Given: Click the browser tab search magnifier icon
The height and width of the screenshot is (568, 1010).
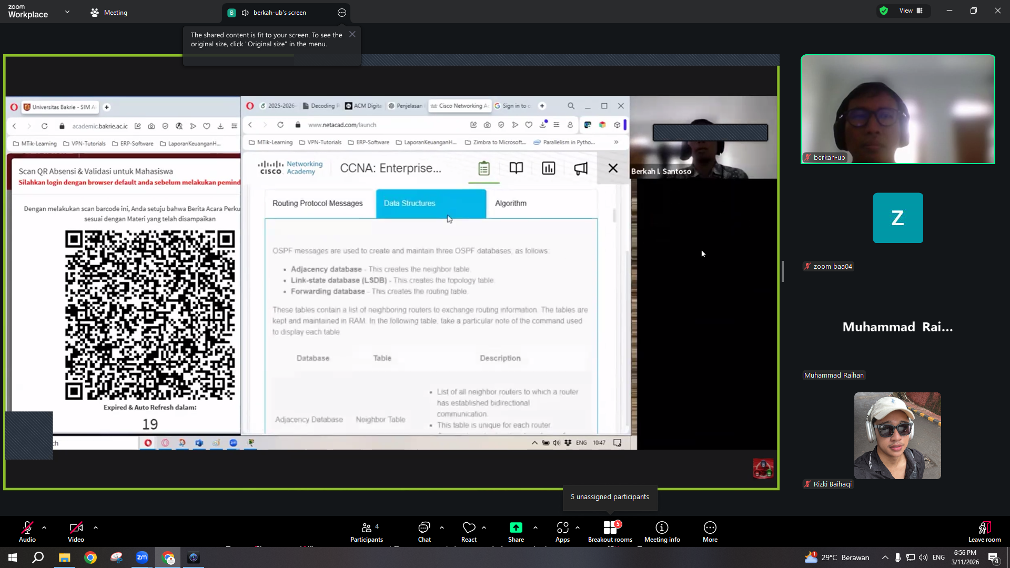Looking at the screenshot, I should pos(571,106).
